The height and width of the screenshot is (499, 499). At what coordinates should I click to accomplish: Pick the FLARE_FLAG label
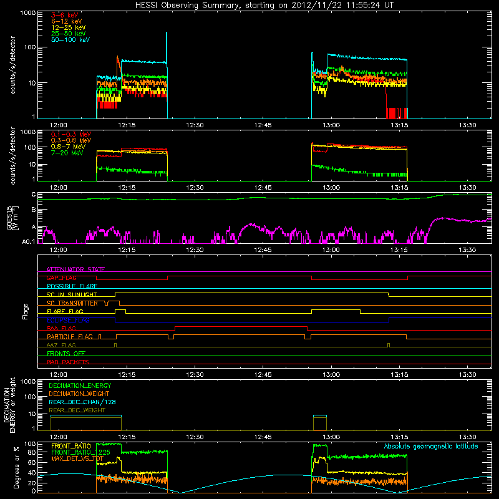[x=65, y=311]
